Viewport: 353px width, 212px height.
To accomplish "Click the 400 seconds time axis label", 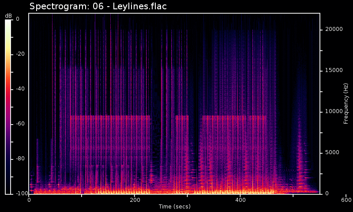I will coord(240,200).
